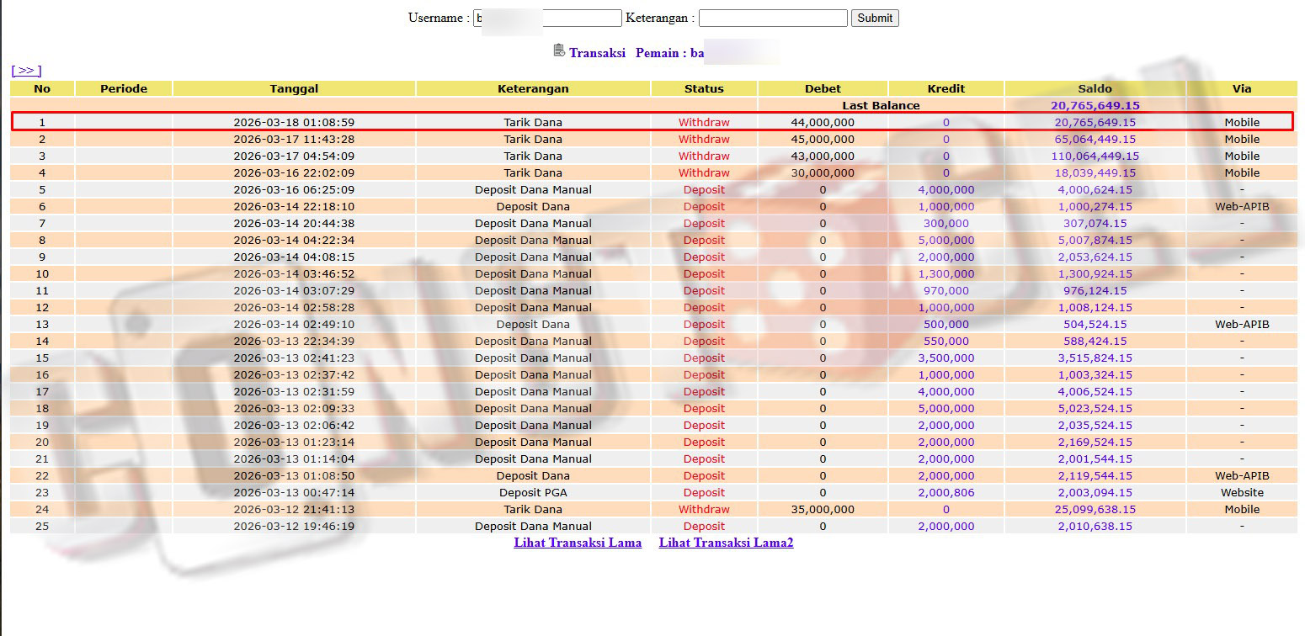1305x636 pixels.
Task: Click saldo value 2,010,638.15
Action: coord(1095,526)
